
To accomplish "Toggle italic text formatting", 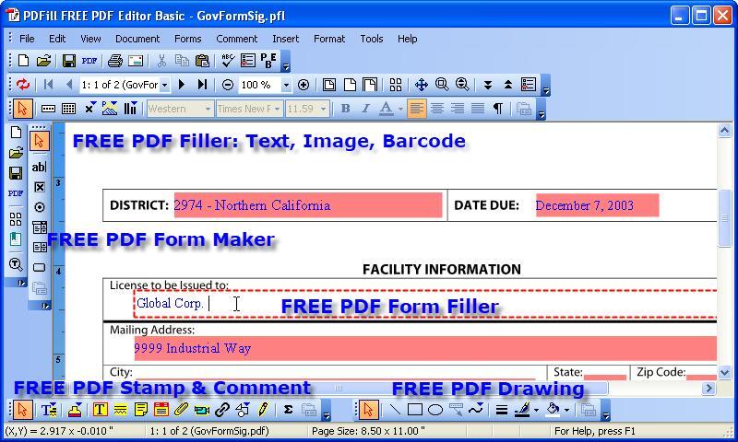I will click(x=365, y=109).
